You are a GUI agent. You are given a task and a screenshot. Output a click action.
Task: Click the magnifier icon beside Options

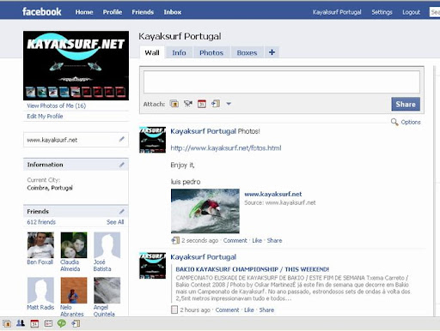point(394,122)
